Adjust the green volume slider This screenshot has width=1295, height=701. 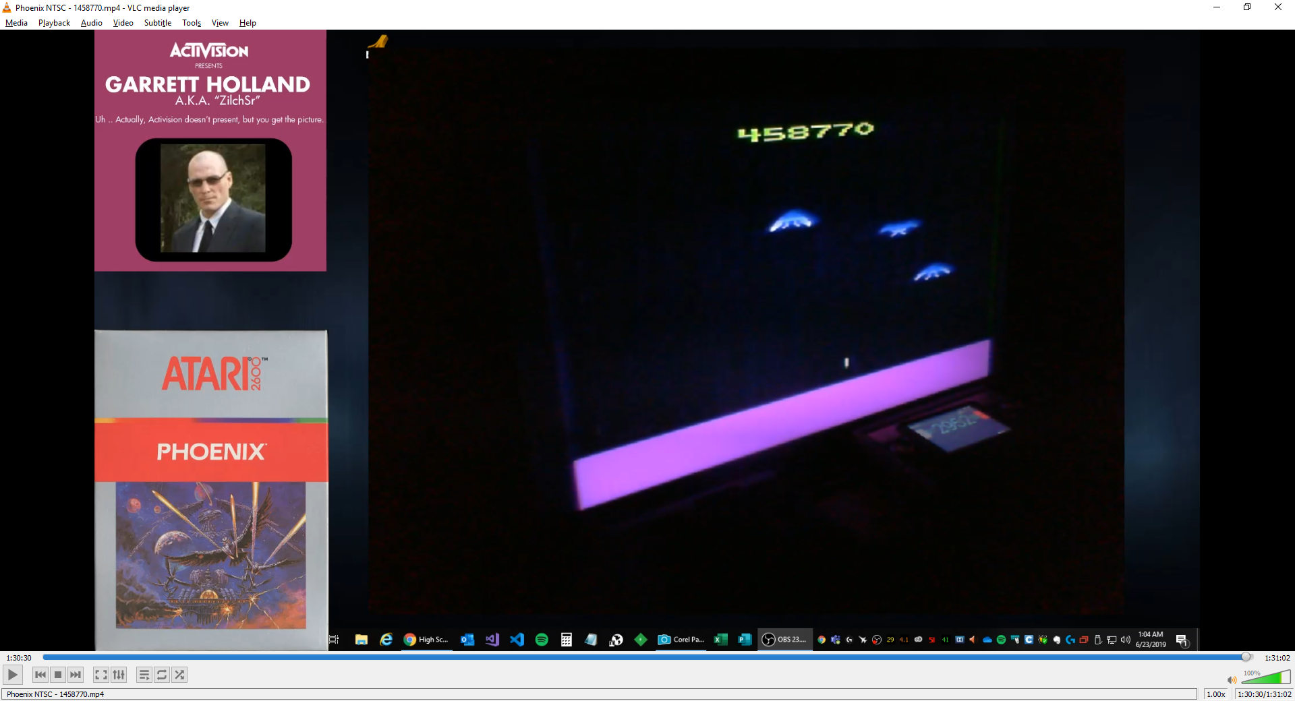coord(1266,678)
